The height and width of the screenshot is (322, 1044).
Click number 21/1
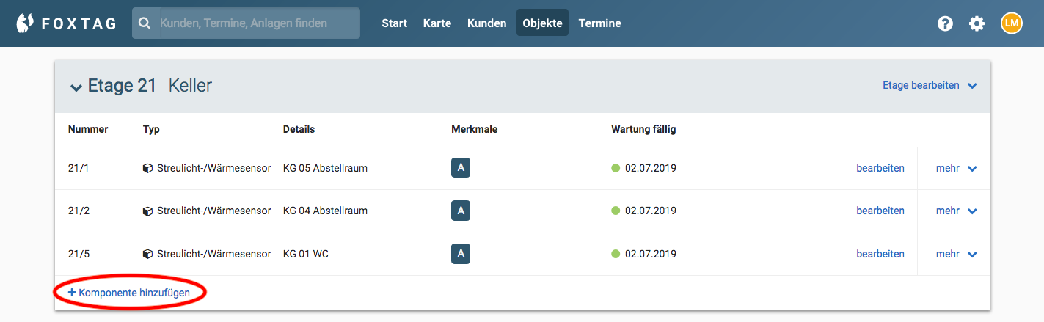click(79, 168)
